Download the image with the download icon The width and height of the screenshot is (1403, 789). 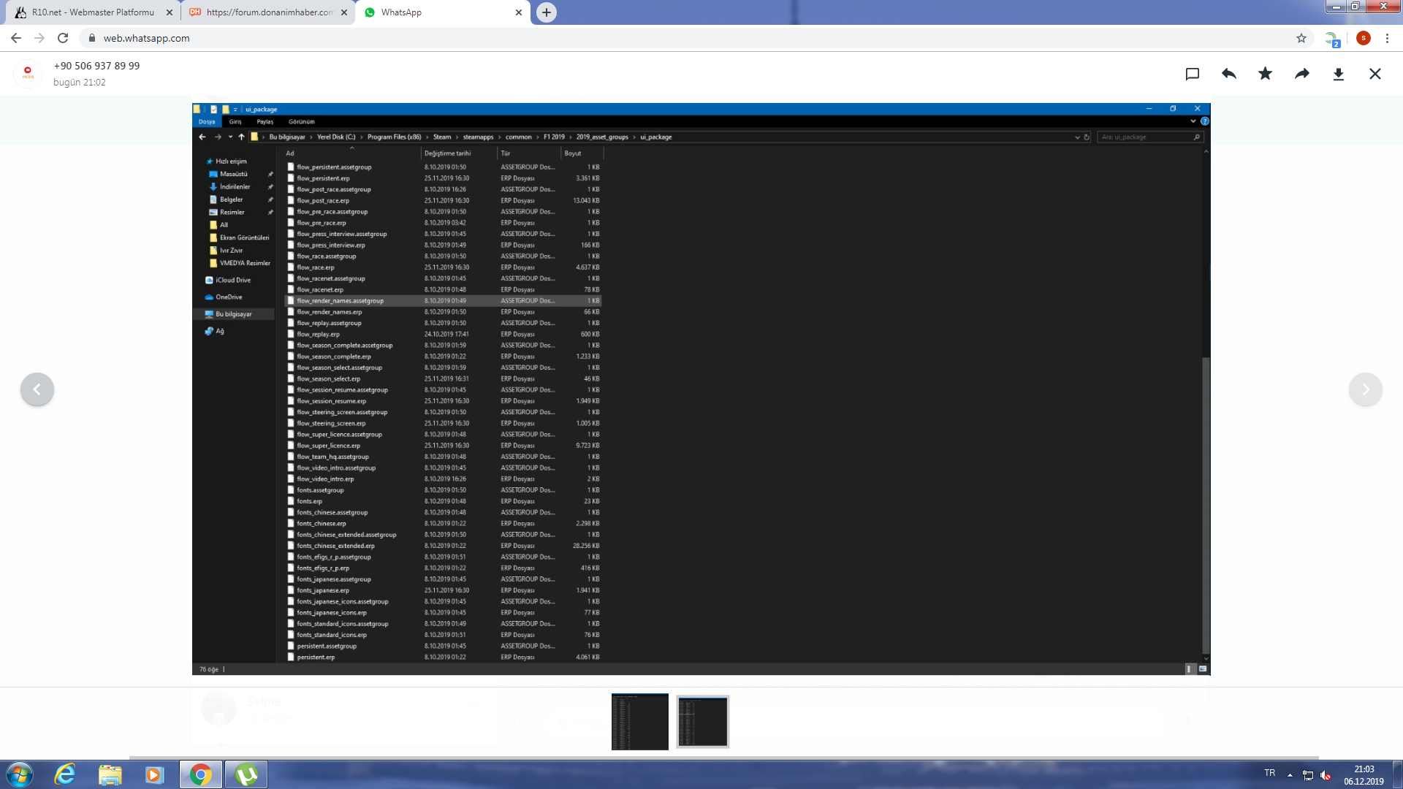click(x=1339, y=74)
